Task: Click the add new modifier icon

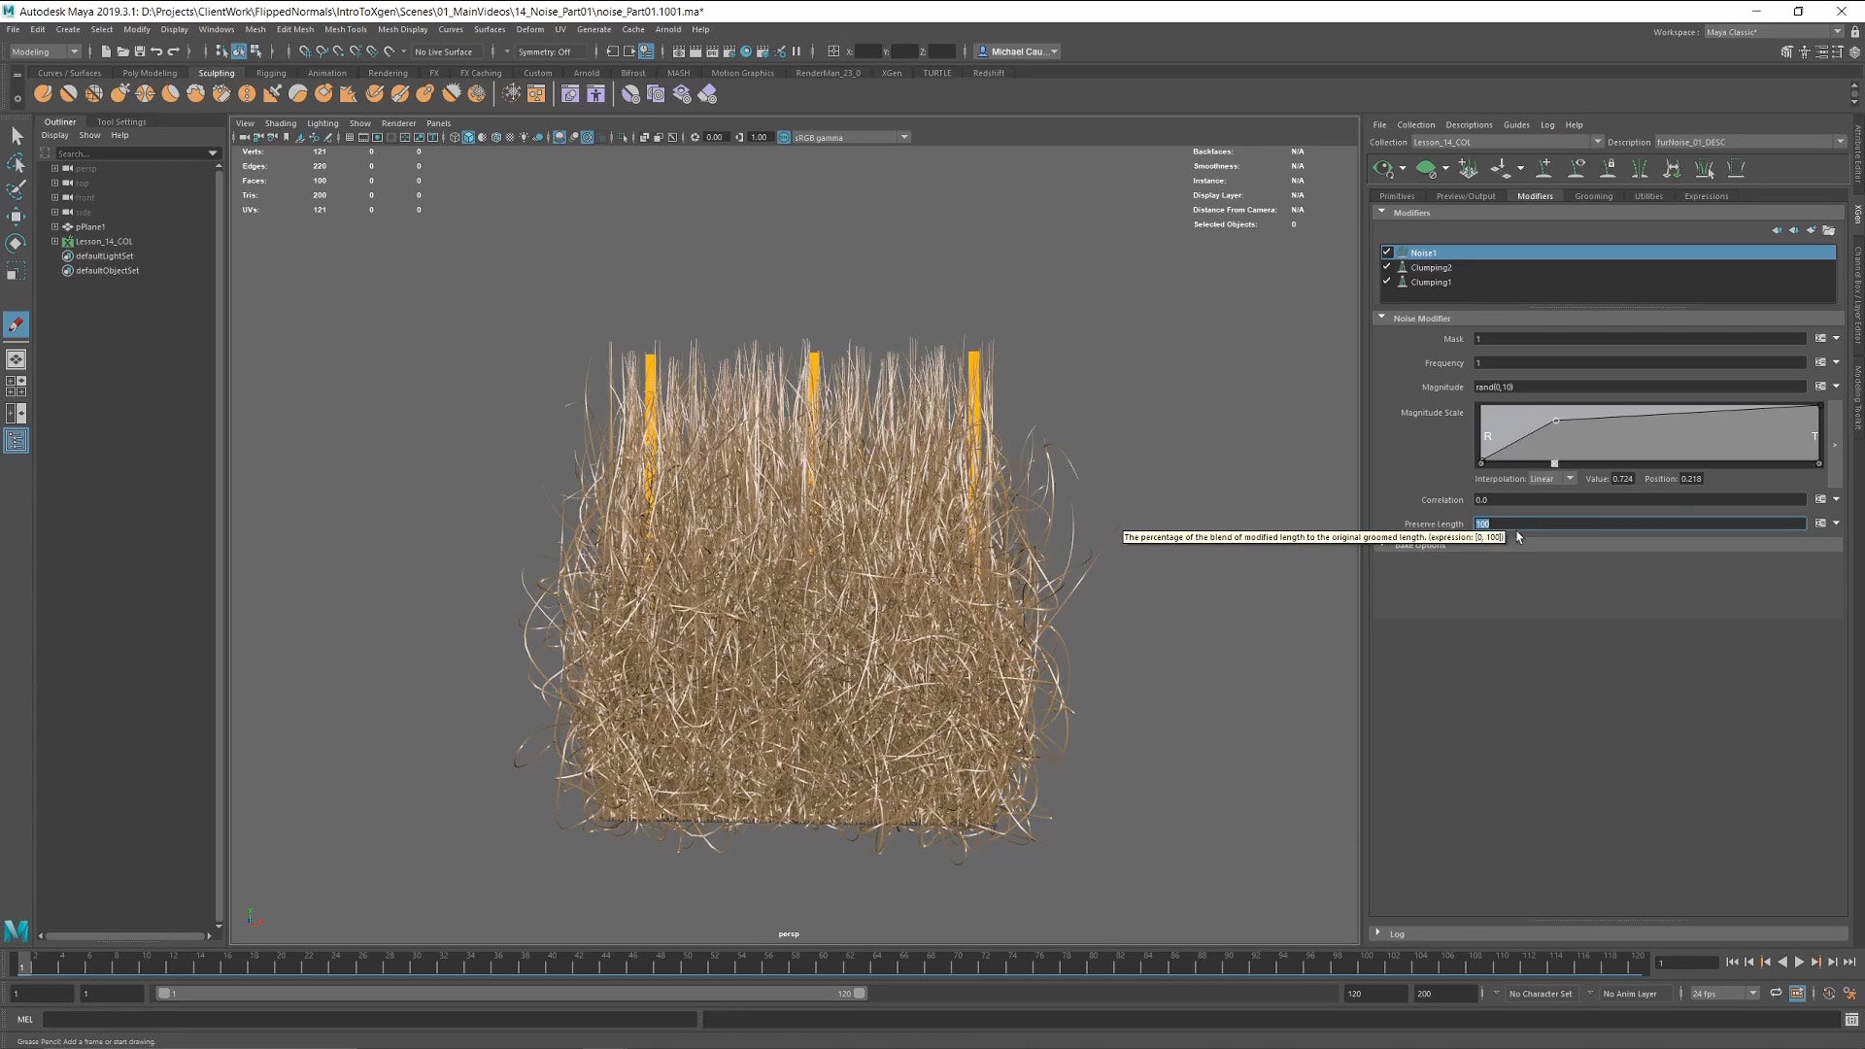Action: 1812,230
